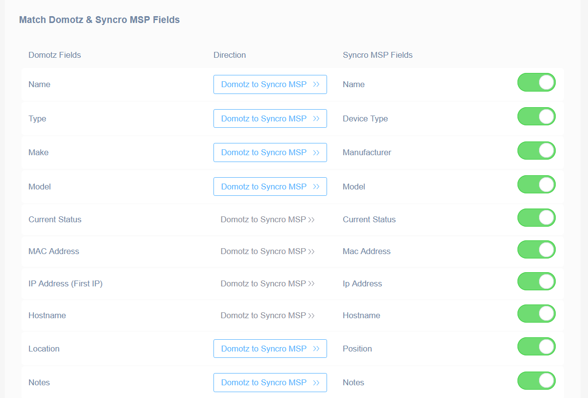This screenshot has width=588, height=398.
Task: Click Hostname row direction text
Action: (268, 315)
